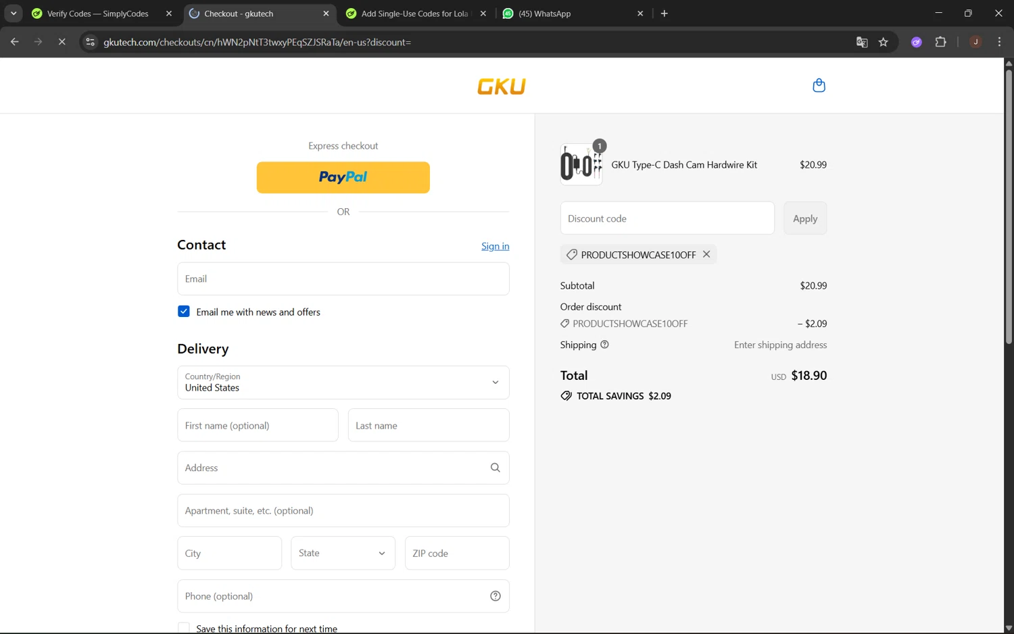Focus the Address input field
Screen dimensions: 1014x634
tap(343, 468)
